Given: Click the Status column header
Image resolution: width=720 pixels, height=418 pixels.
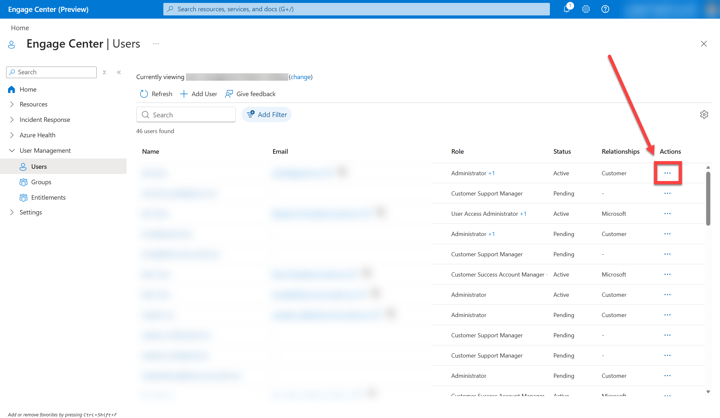Looking at the screenshot, I should 562,151.
